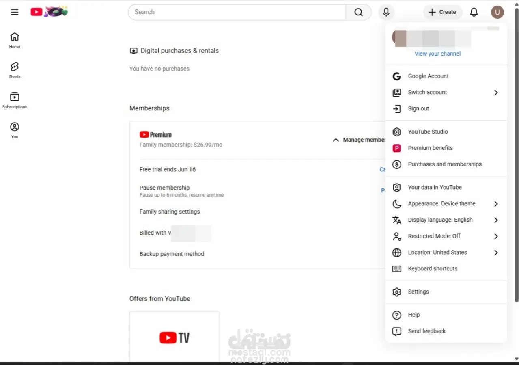Click the Purchases dollar sign icon
519x365 pixels.
pyautogui.click(x=397, y=164)
